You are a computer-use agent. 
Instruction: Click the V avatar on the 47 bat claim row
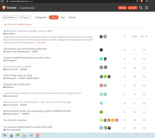105,94
